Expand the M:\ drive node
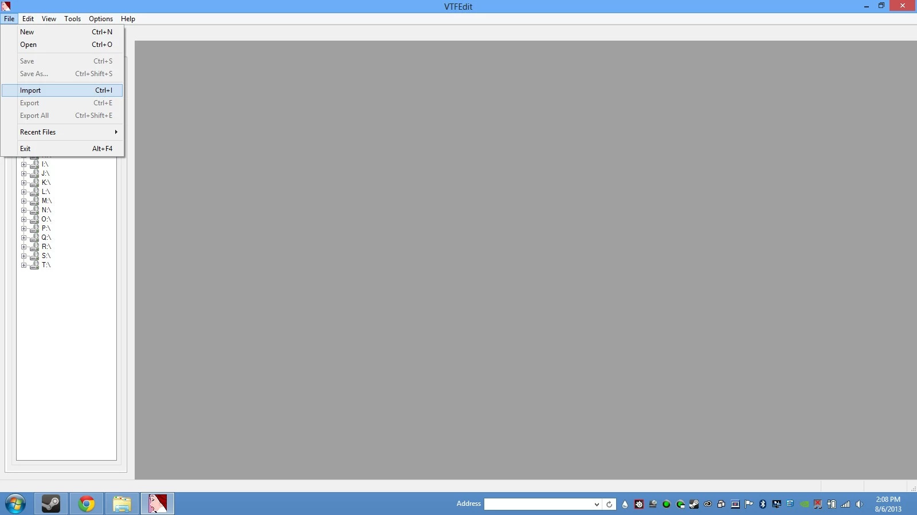The width and height of the screenshot is (917, 515). click(24, 201)
